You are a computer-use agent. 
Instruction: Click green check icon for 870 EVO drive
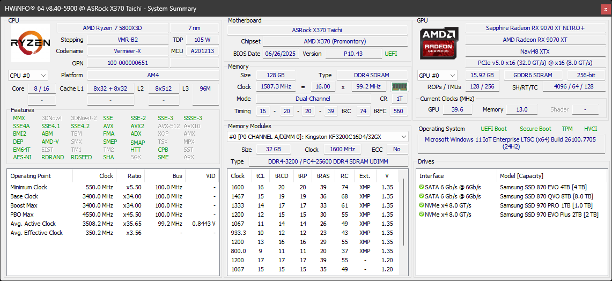click(422, 187)
